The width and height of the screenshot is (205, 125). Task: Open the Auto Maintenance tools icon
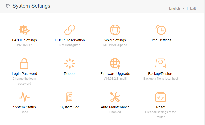[115, 97]
